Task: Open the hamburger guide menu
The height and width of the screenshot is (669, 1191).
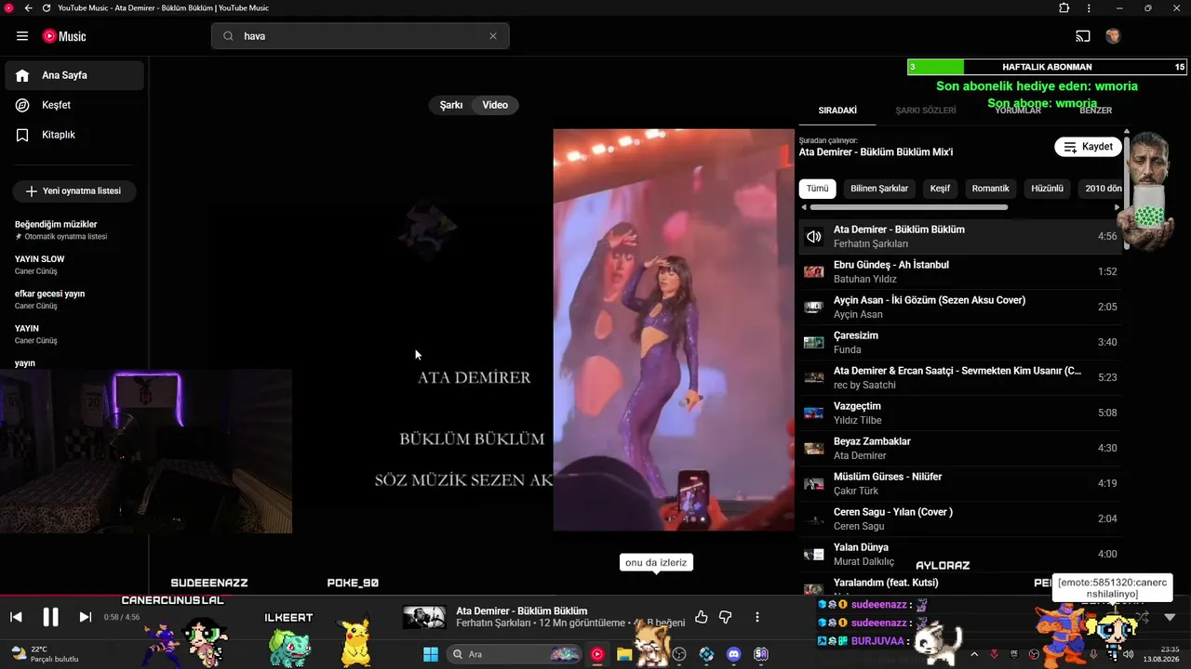Action: 22,36
